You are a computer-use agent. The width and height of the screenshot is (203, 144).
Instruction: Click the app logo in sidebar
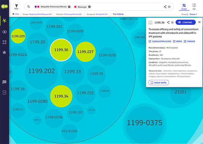pyautogui.click(x=4, y=6)
